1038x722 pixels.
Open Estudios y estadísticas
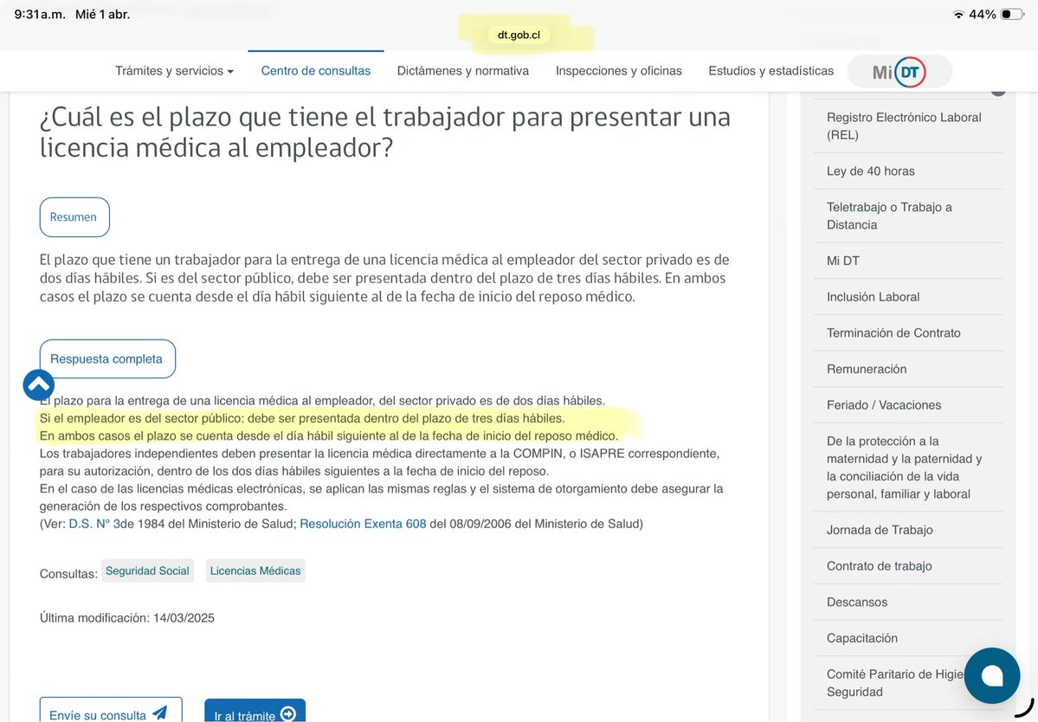(770, 72)
